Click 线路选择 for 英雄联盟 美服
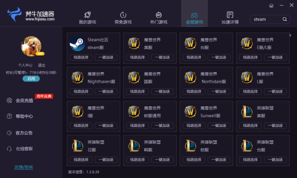297x178 pixels. 250,126
